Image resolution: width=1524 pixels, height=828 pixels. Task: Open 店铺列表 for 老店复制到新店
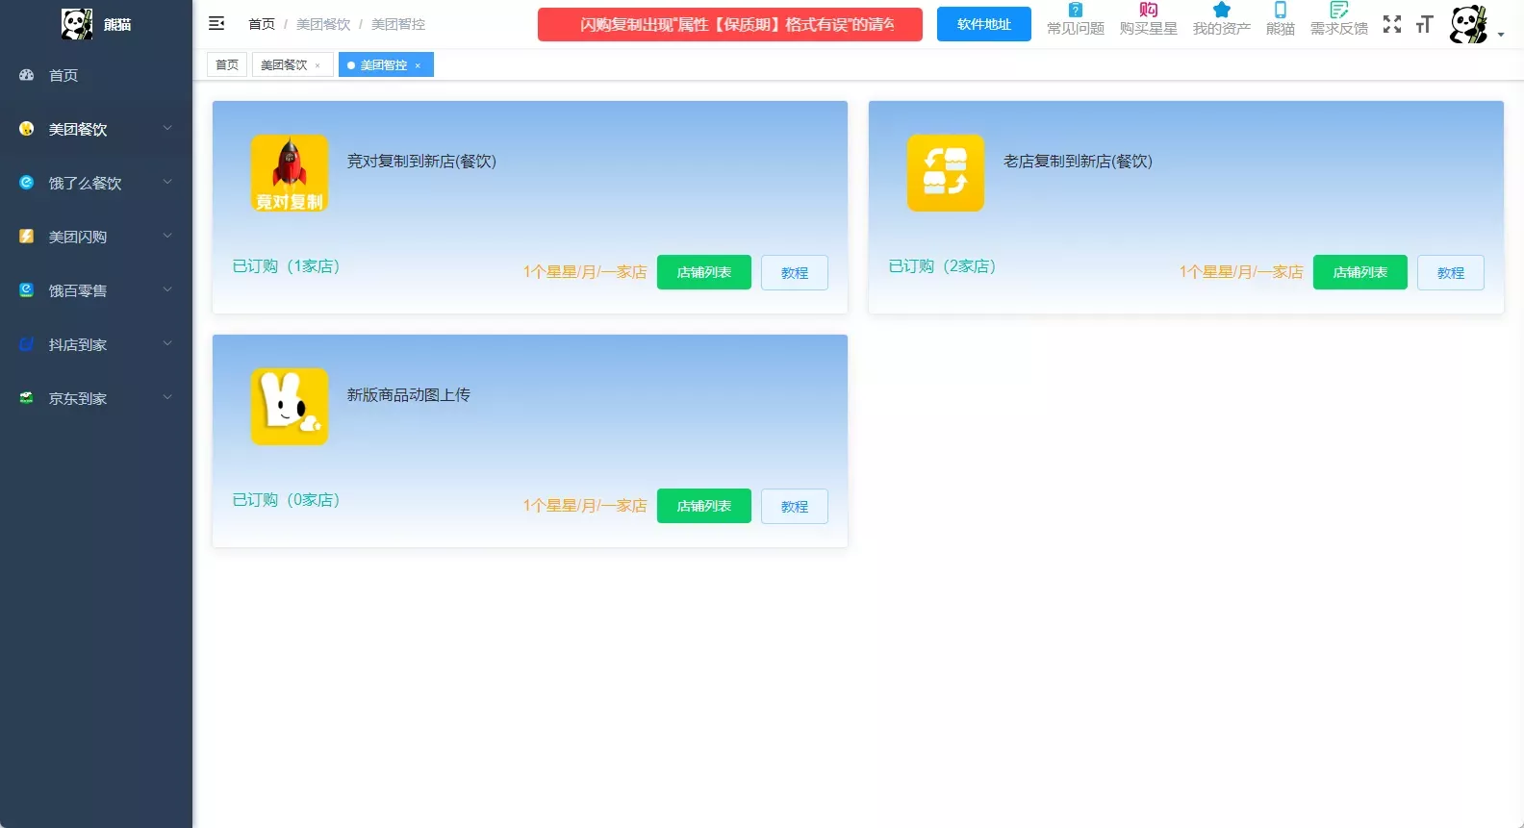coord(1360,272)
